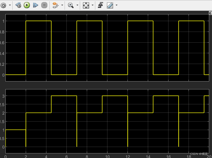212x158 pixels.
Task: Open the axes scaling dropdown arrow
Action: pyautogui.click(x=92, y=5)
